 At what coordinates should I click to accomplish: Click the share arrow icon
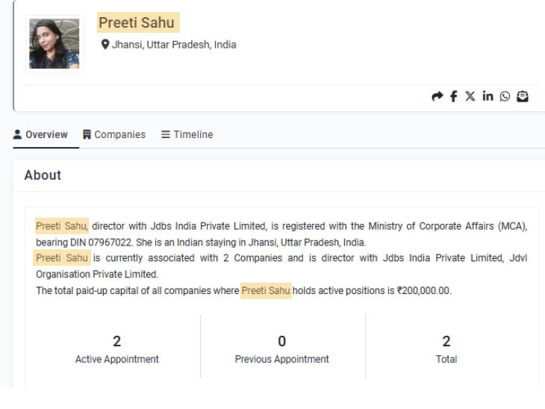[437, 96]
